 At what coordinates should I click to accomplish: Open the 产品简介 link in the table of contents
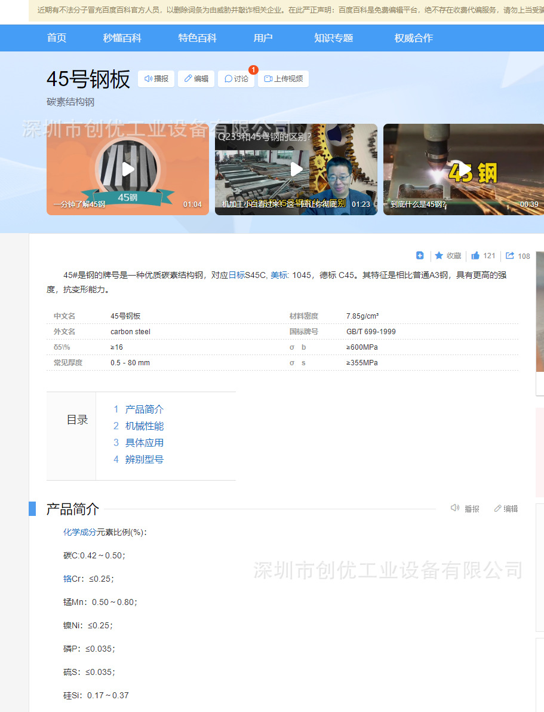click(x=143, y=409)
